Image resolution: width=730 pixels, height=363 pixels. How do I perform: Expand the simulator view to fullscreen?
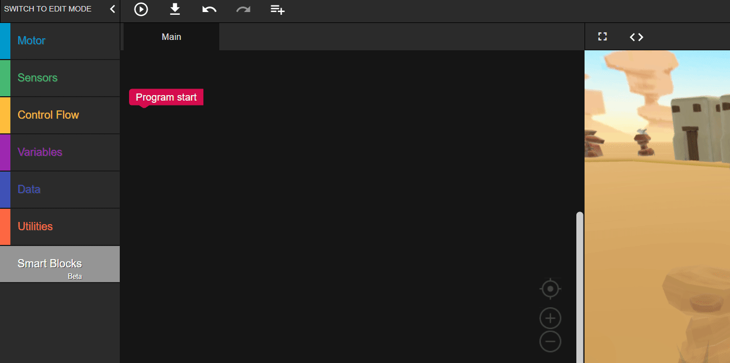pos(603,37)
